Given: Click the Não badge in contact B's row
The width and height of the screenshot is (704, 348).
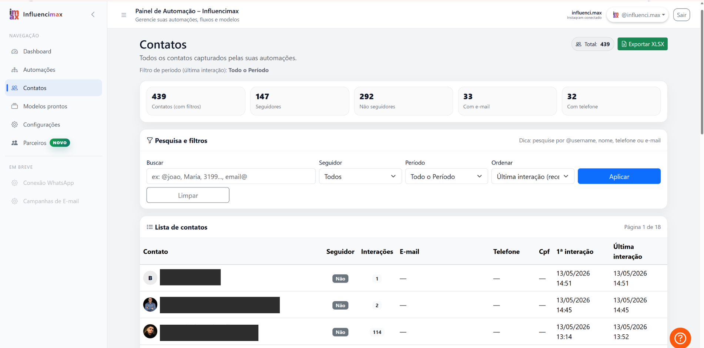Looking at the screenshot, I should (x=340, y=278).
